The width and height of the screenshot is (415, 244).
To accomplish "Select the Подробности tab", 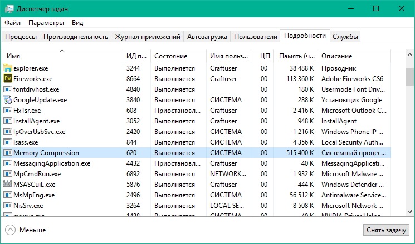I will (305, 36).
